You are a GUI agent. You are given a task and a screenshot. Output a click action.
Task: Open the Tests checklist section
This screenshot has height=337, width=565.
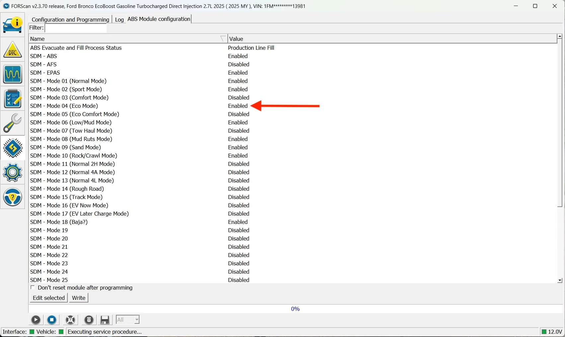pyautogui.click(x=13, y=99)
